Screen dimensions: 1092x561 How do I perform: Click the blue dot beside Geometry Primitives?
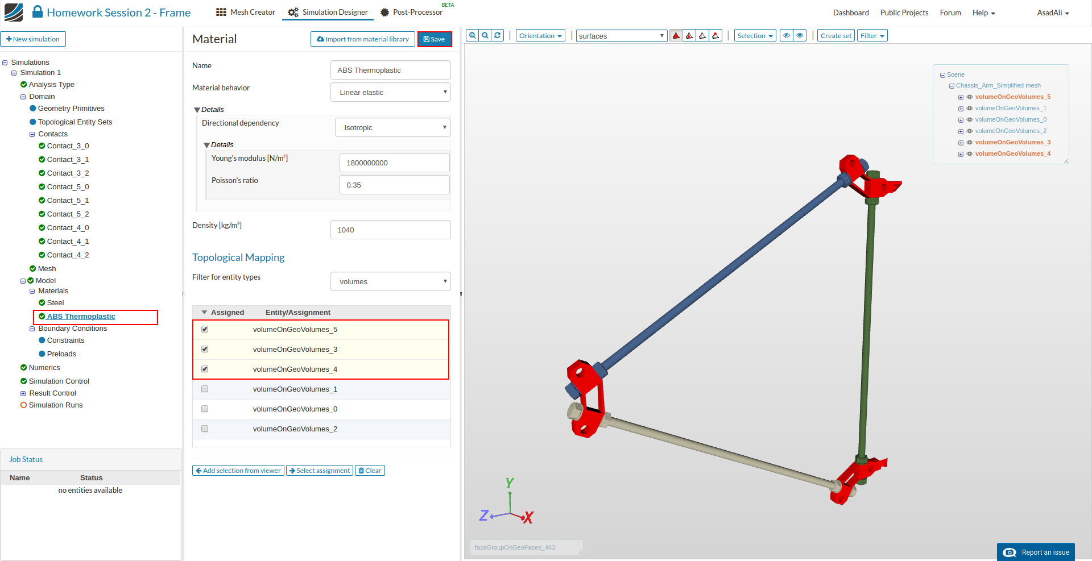click(32, 109)
